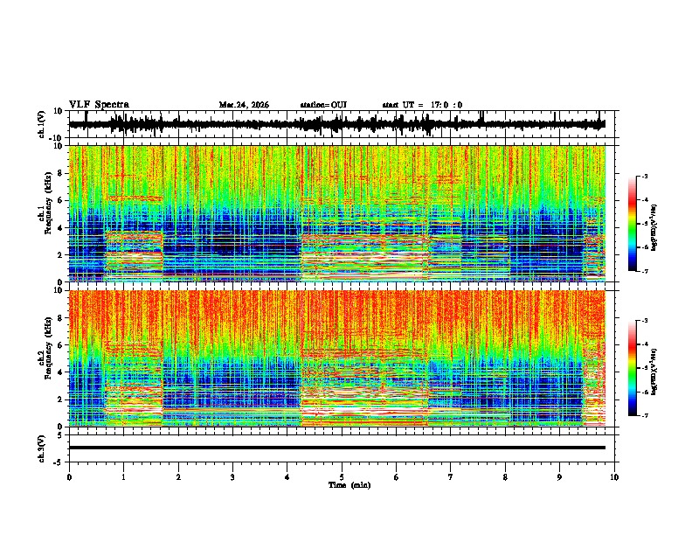The width and height of the screenshot is (692, 535).
Task: Click the "-7" tick on ch.2 colorbar
Action: (x=644, y=415)
